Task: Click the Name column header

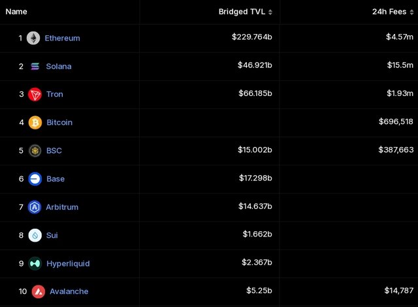Action: pyautogui.click(x=16, y=12)
